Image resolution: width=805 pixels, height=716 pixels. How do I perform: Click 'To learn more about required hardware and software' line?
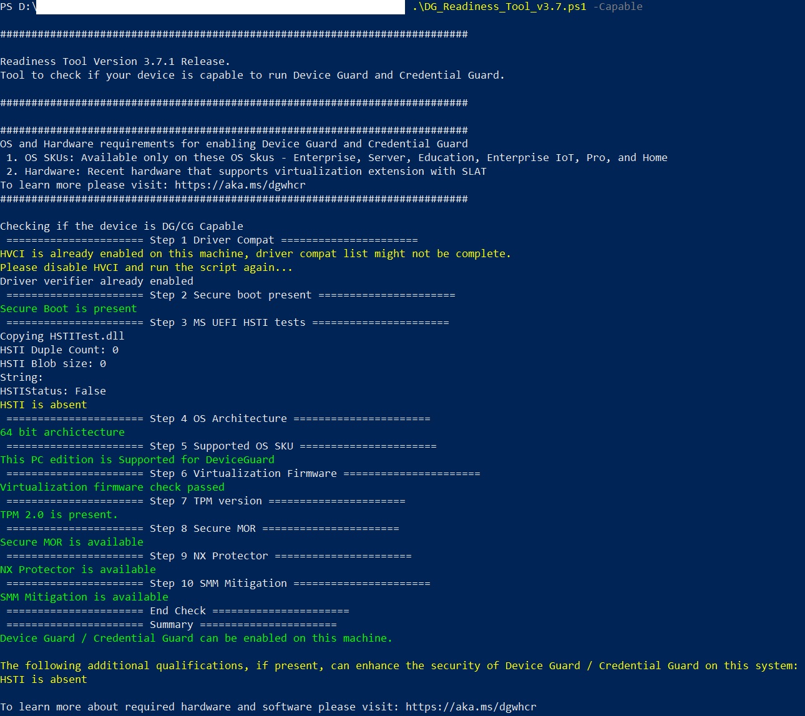(x=268, y=707)
